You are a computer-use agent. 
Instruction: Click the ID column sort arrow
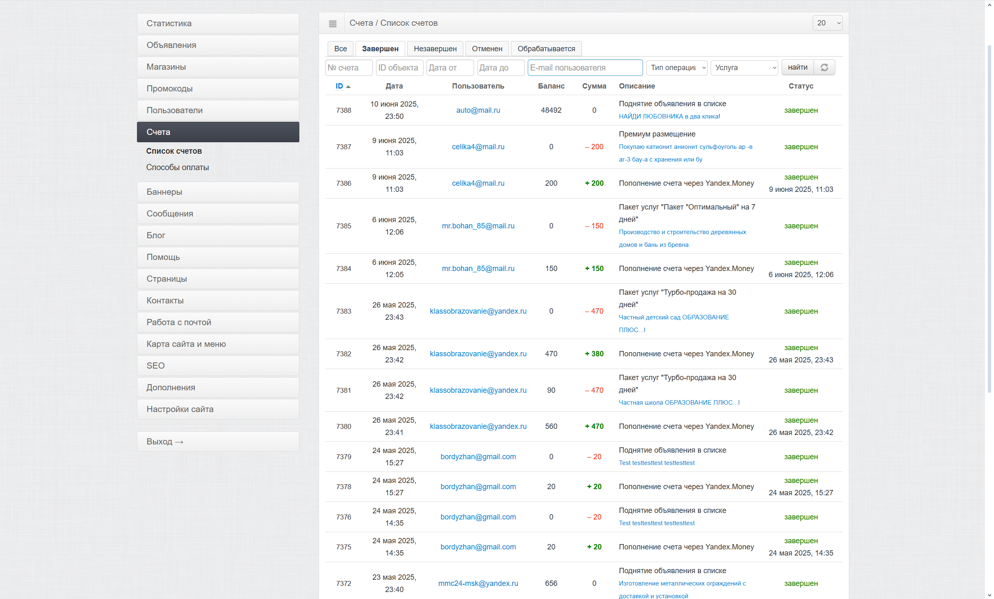(348, 87)
